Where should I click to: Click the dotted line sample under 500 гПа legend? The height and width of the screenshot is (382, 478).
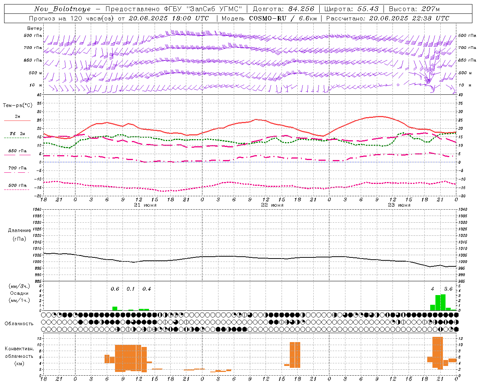tap(17, 190)
